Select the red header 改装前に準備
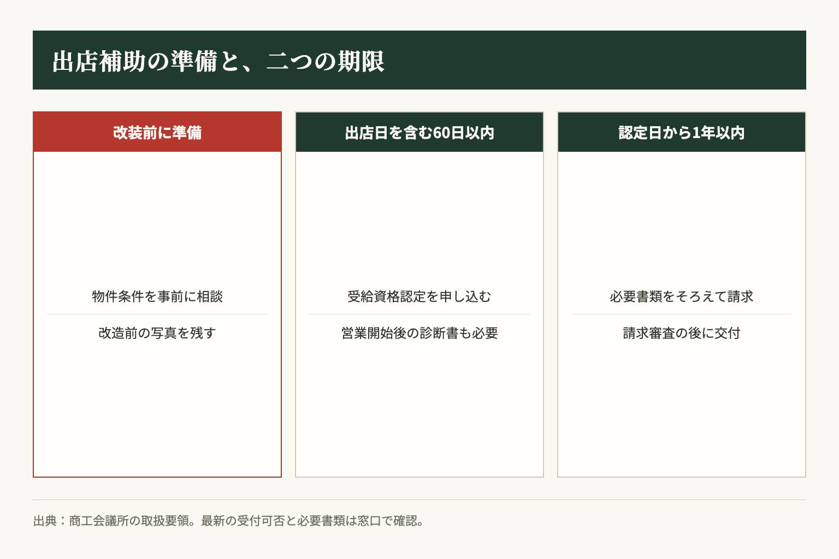Viewport: 839px width, 559px height. pyautogui.click(x=157, y=132)
